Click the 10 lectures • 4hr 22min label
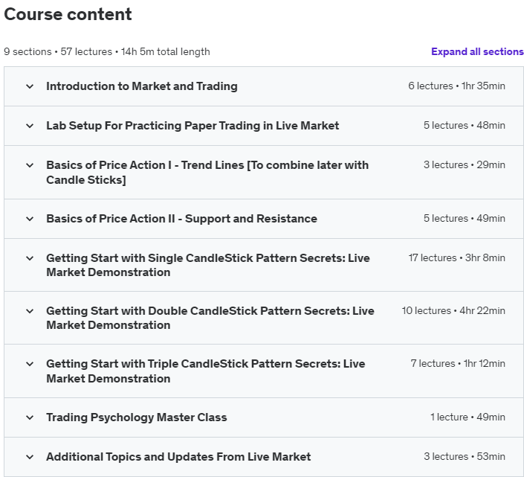524x477 pixels. [x=453, y=311]
